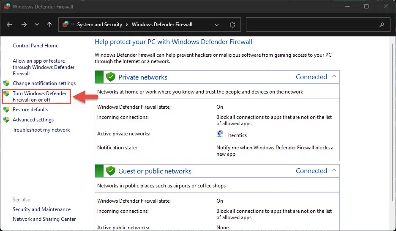The width and height of the screenshot is (396, 231).
Task: Click Connected status for Private networks
Action: click(311, 77)
